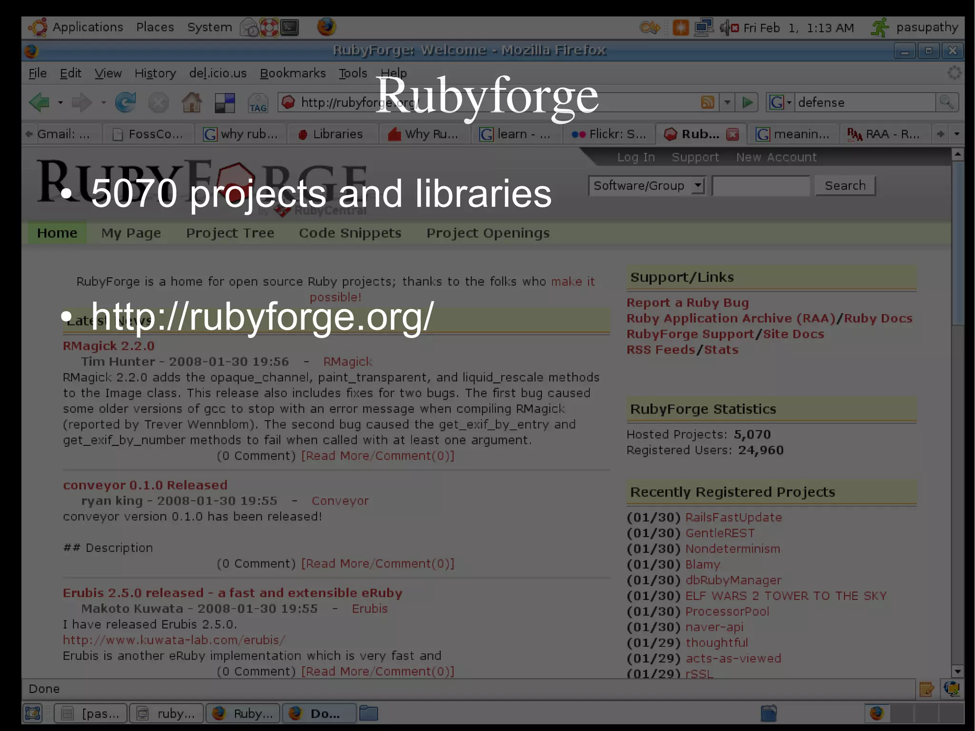Image resolution: width=975 pixels, height=731 pixels.
Task: Open the del.icio.us menu
Action: (218, 73)
